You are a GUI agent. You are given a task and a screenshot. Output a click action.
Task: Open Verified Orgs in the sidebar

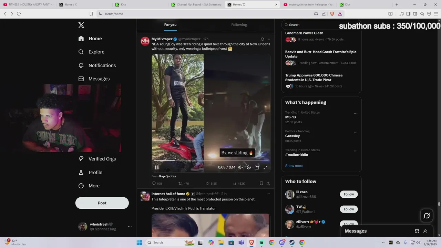(97, 159)
